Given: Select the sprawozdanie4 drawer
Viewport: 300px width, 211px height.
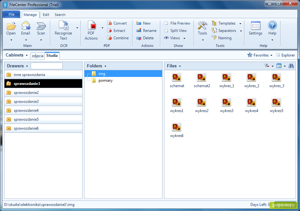Looking at the screenshot, I should 43,110.
